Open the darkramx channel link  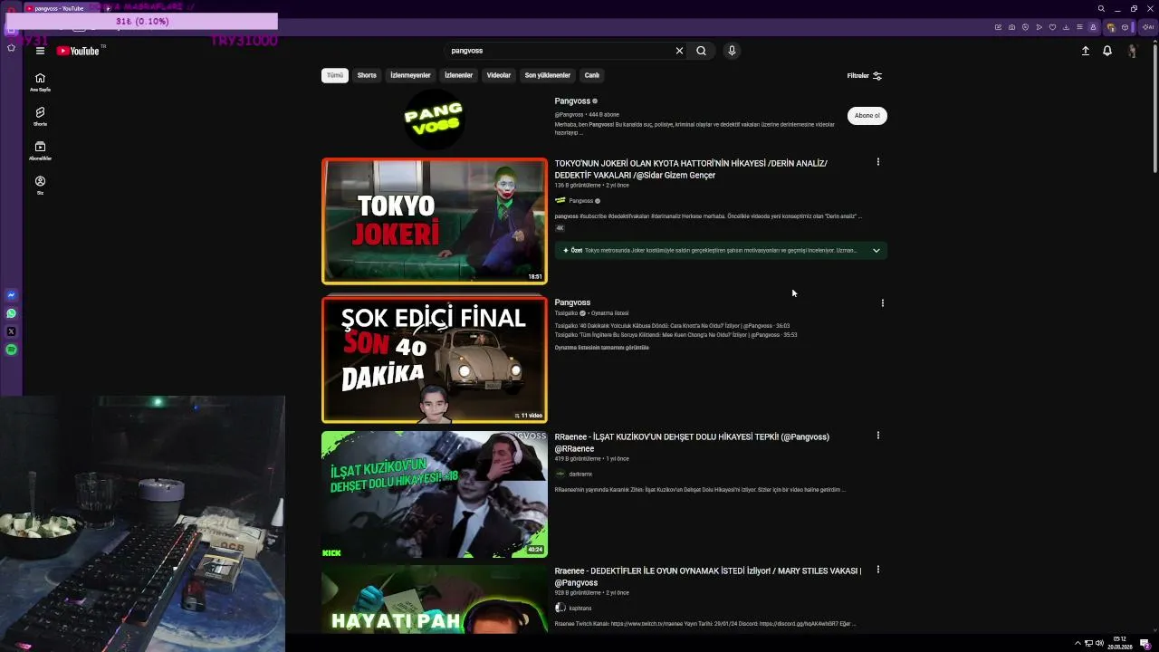click(x=580, y=475)
